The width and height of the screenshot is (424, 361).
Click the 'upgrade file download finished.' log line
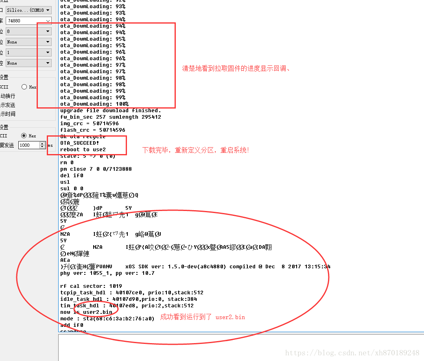(x=111, y=111)
